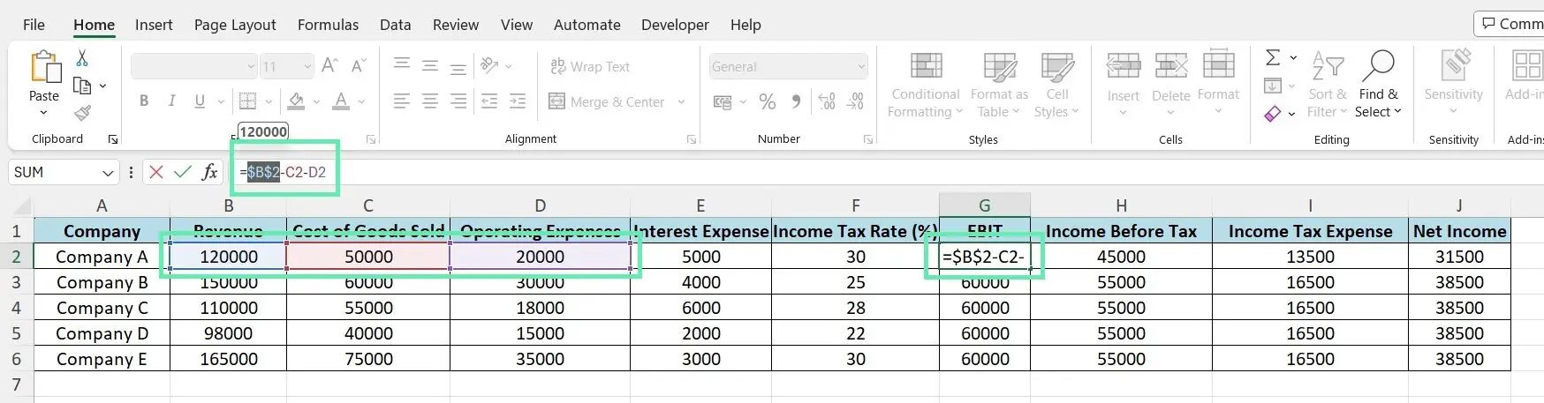Open Format as Table gallery
This screenshot has width=1544, height=403.
[x=999, y=85]
